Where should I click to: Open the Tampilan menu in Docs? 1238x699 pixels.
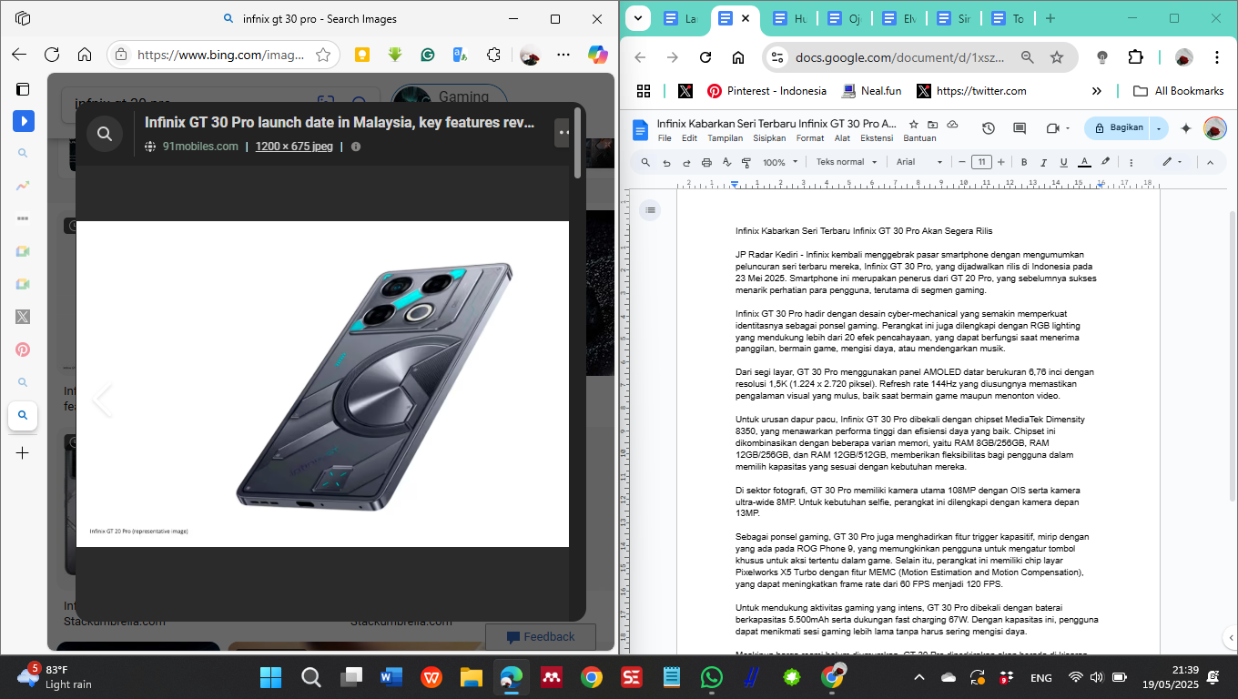pyautogui.click(x=726, y=138)
